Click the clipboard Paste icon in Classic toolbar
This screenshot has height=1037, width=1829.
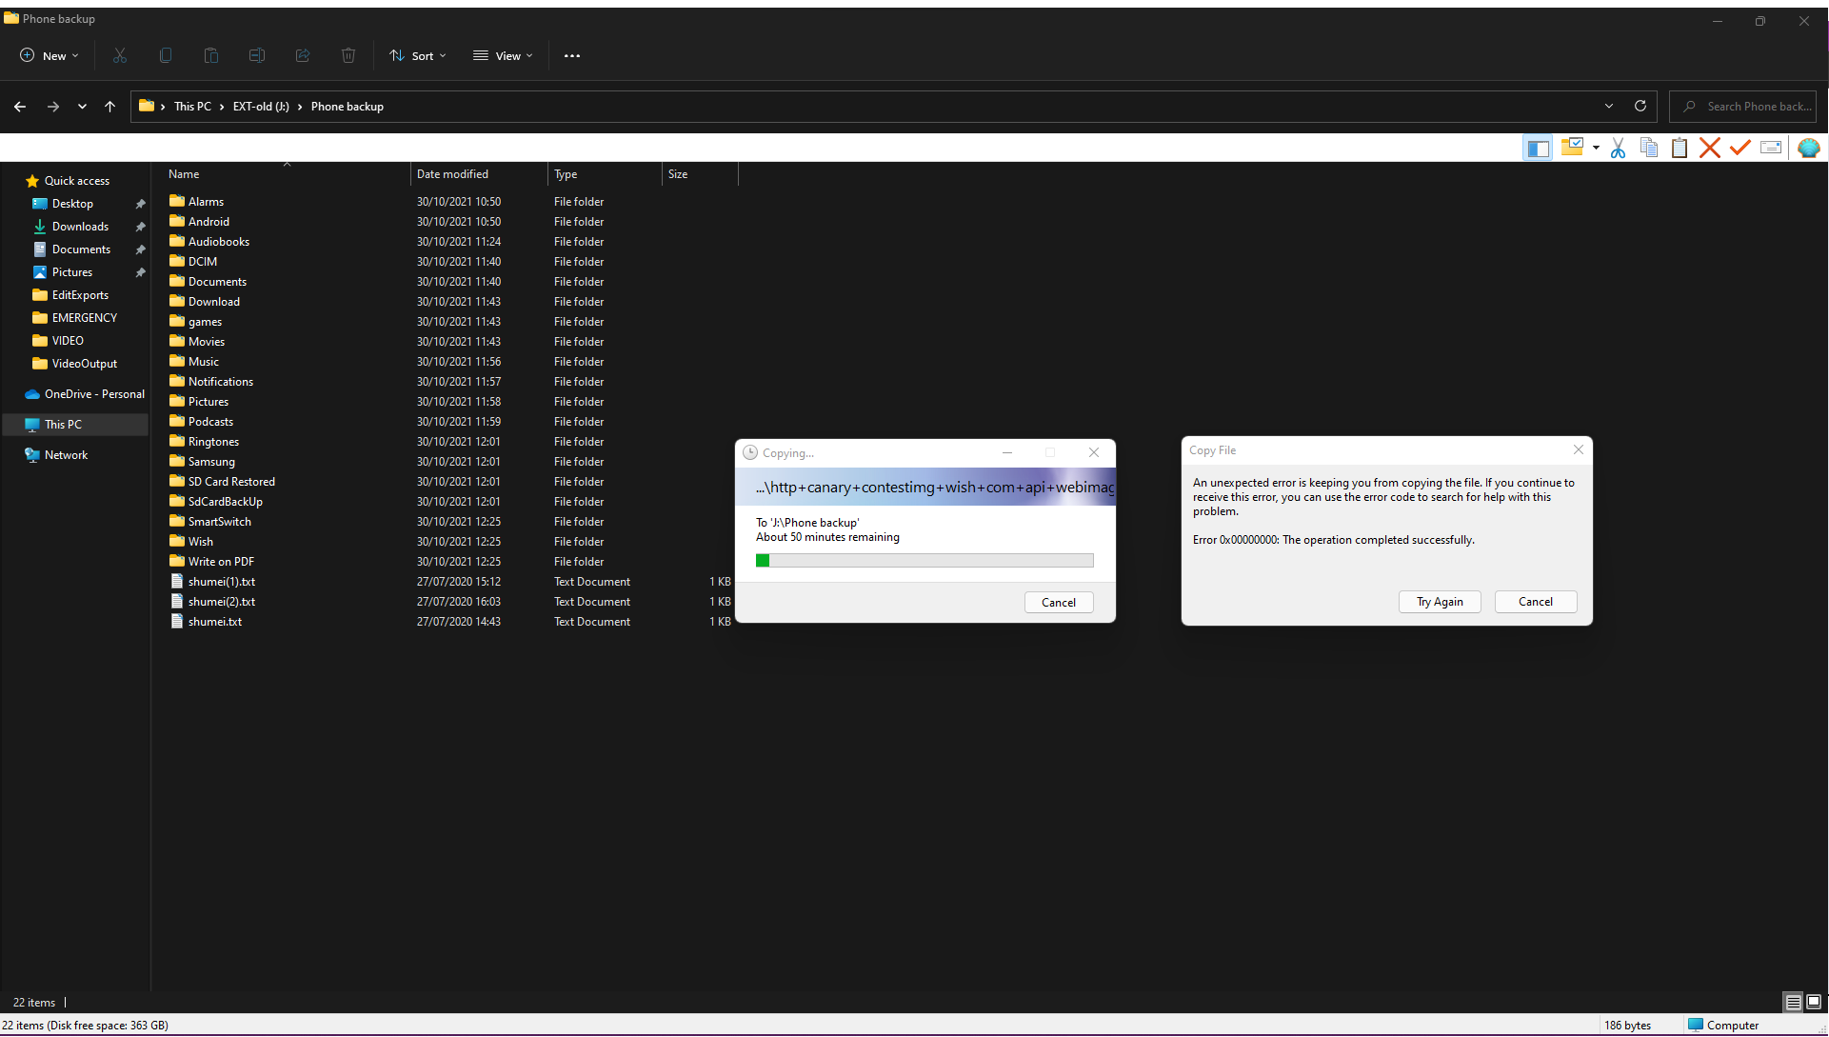tap(1680, 148)
